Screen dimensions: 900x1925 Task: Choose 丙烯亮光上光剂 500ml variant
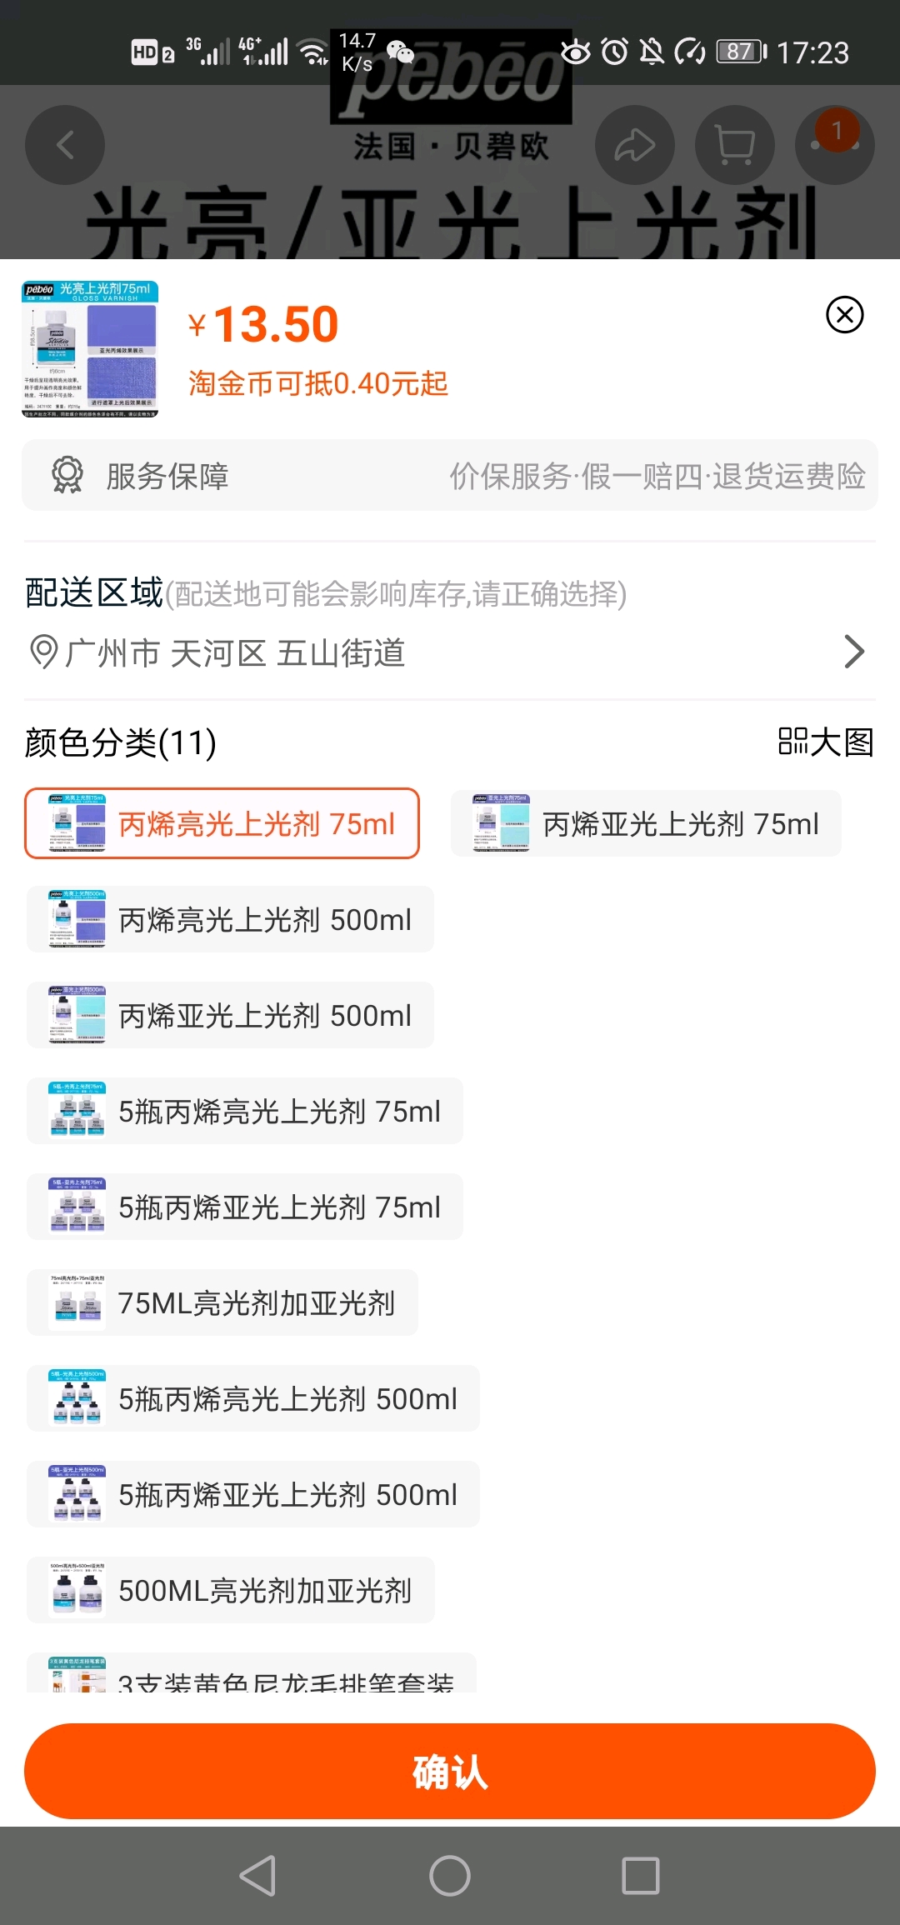230,919
